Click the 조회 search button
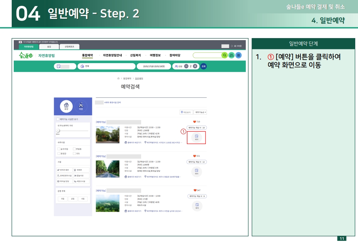The image size is (358, 247). 203,66
